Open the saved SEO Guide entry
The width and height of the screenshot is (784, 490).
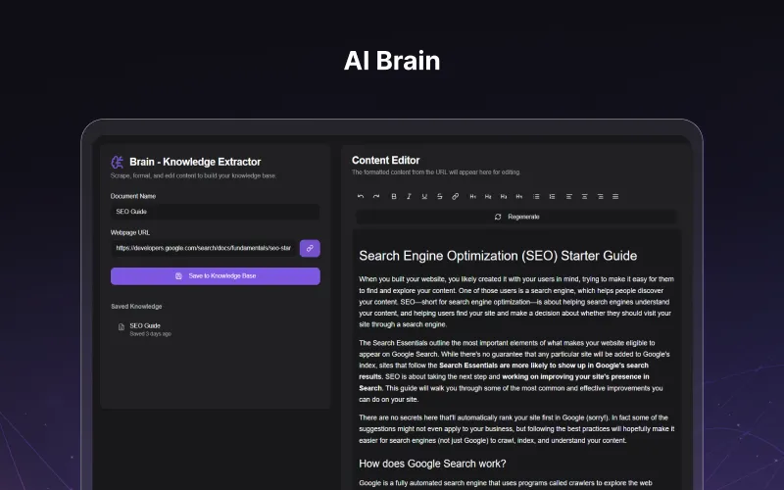pos(145,328)
